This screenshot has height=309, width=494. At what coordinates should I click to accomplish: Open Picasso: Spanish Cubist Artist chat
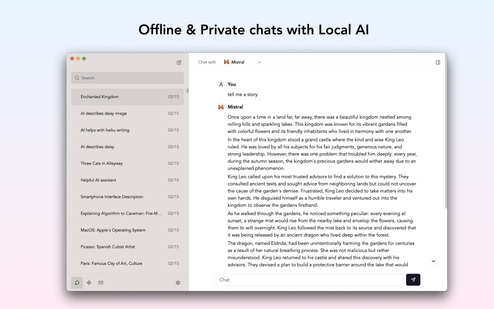pos(127,247)
